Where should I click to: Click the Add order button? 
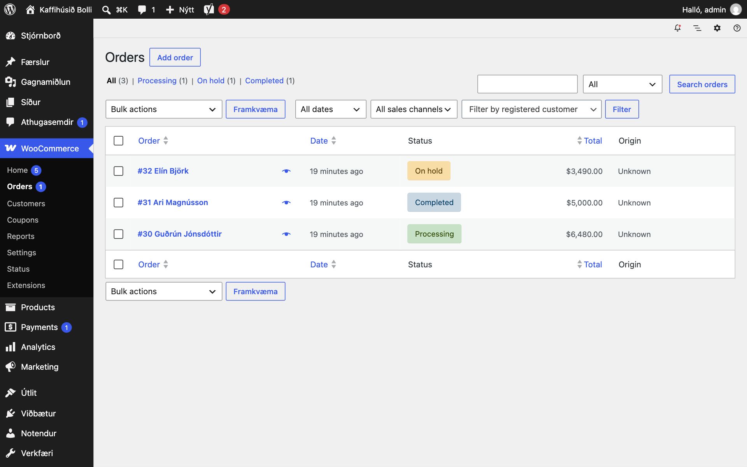pos(175,57)
